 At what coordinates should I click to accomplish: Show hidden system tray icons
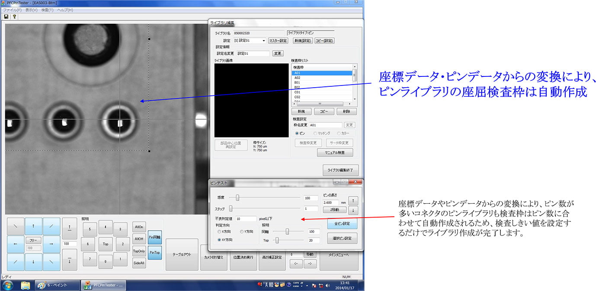[307, 285]
